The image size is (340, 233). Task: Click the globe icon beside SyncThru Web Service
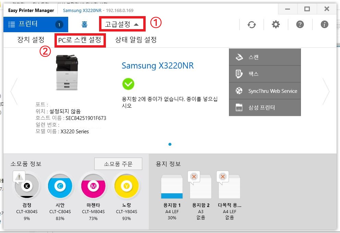pos(239,90)
